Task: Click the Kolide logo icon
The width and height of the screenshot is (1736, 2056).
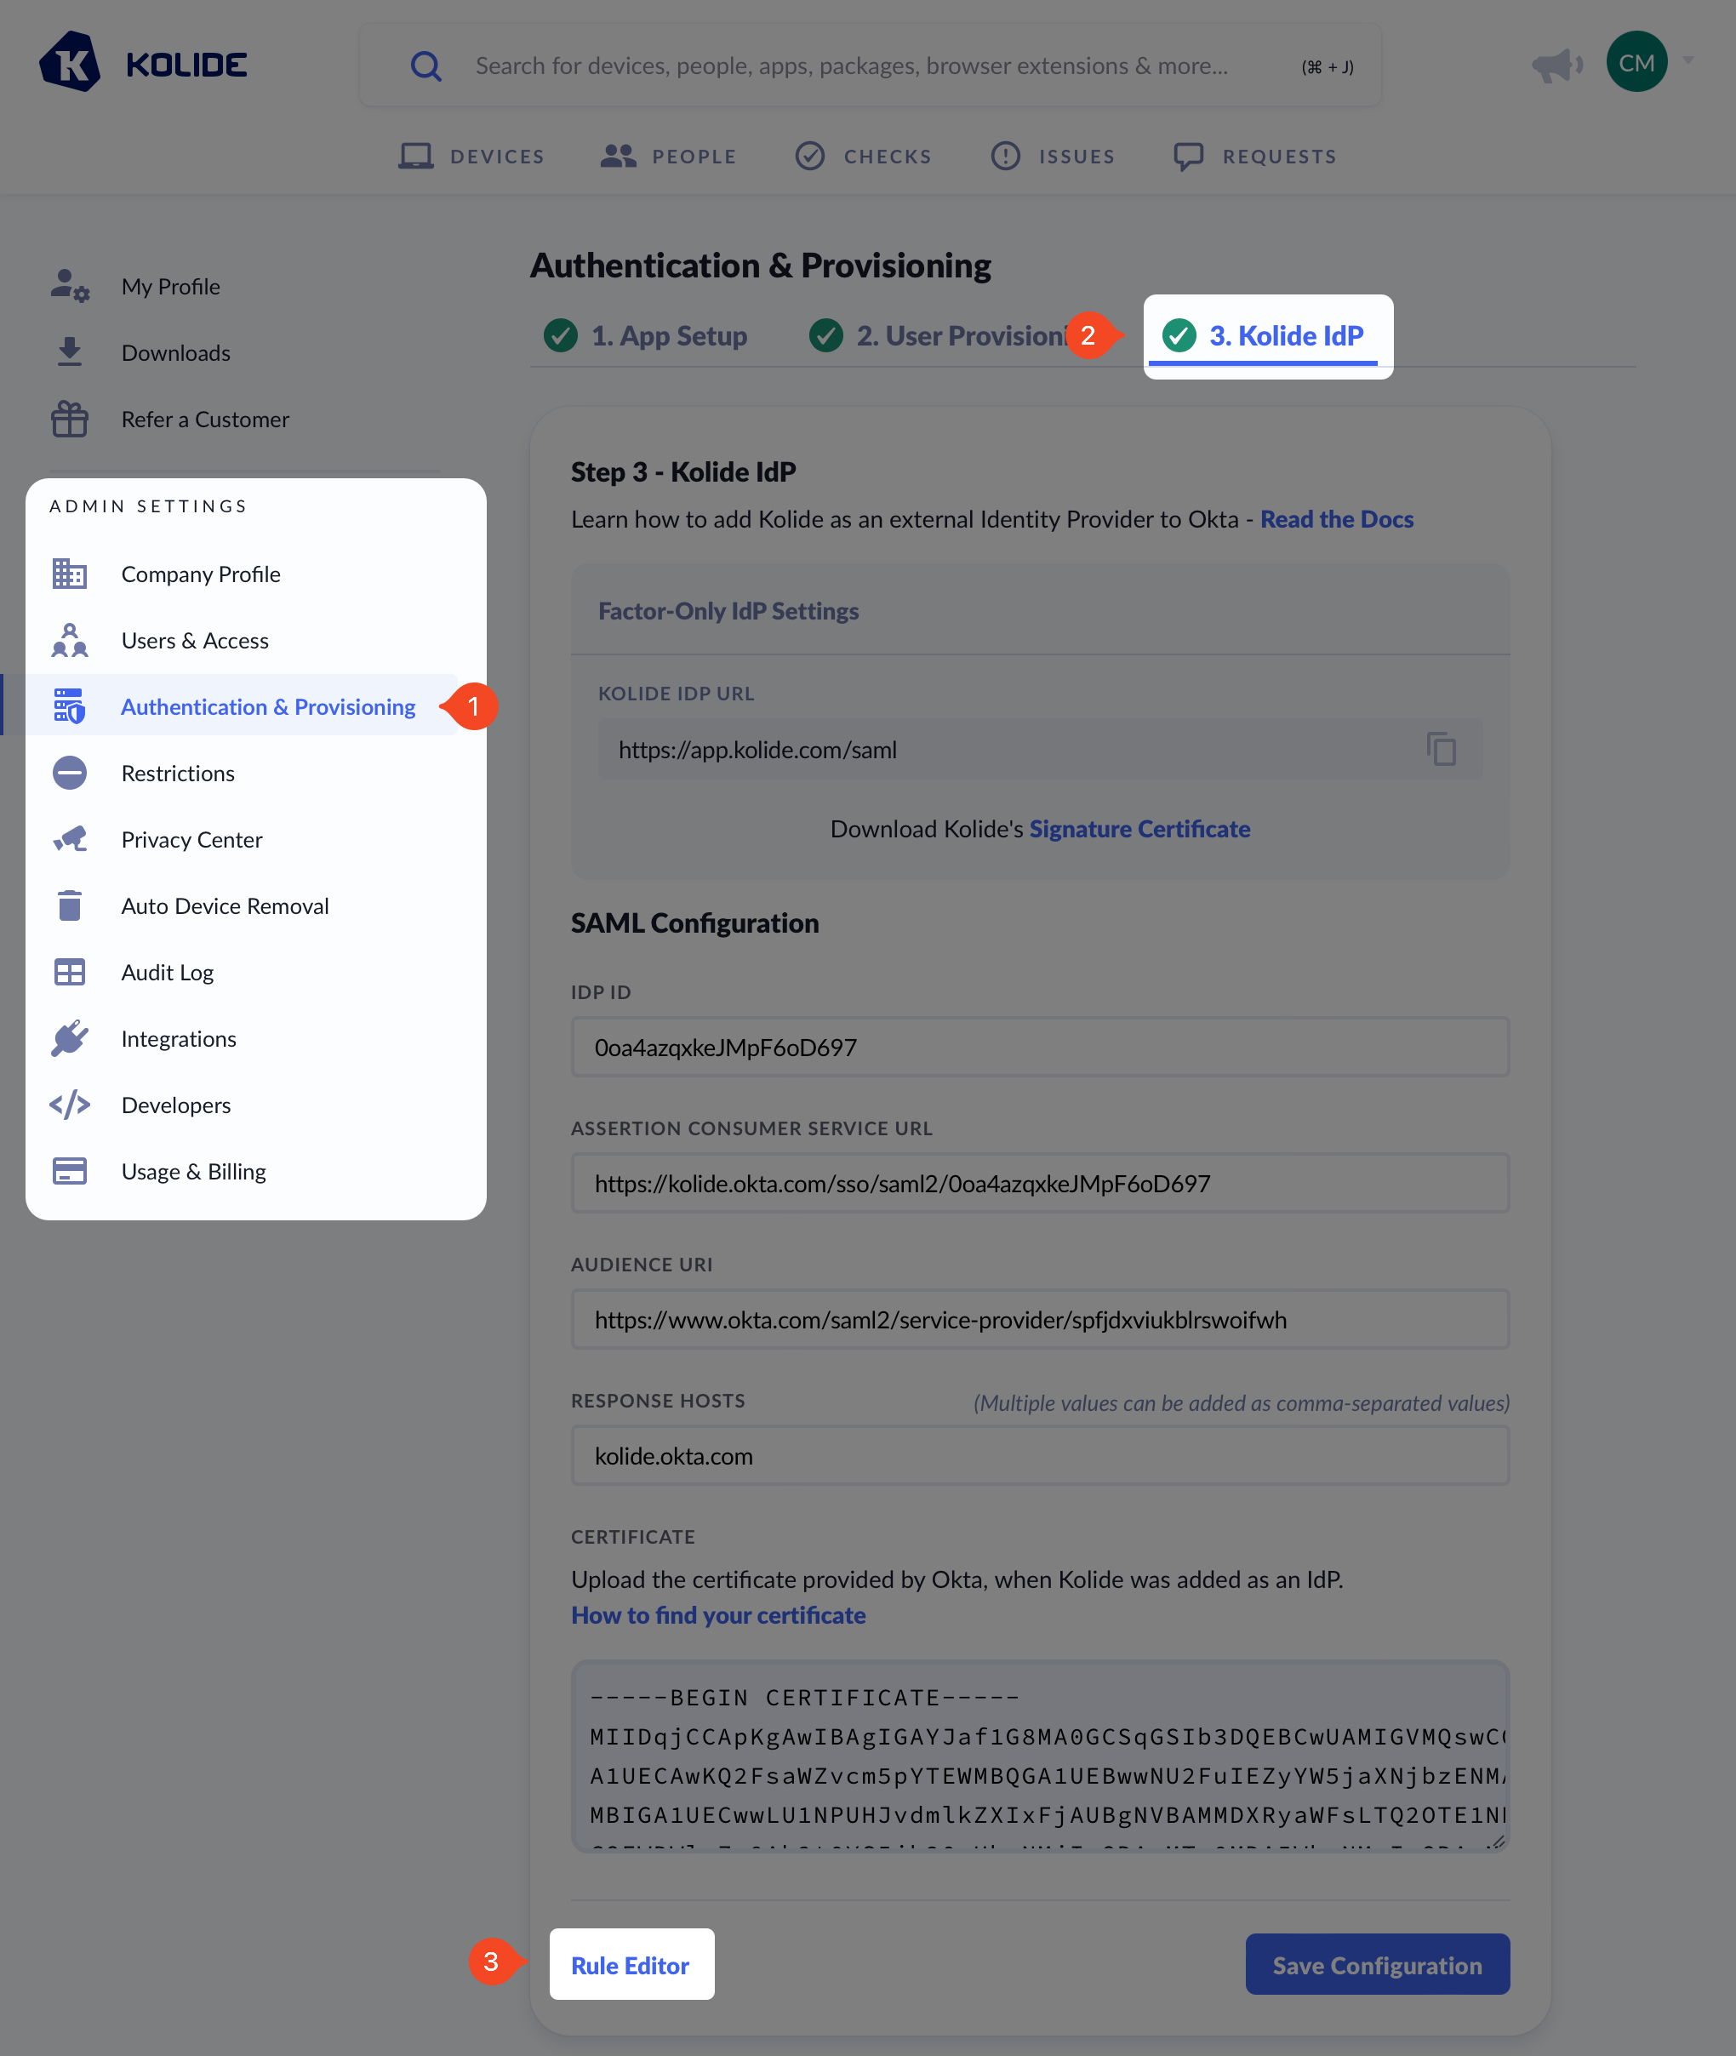Action: pyautogui.click(x=70, y=62)
